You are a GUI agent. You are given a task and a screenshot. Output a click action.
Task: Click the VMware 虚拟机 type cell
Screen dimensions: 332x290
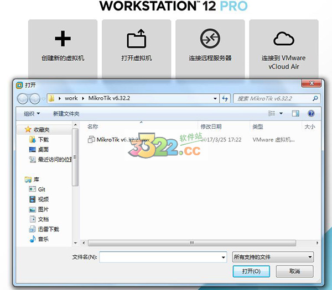tap(273, 140)
